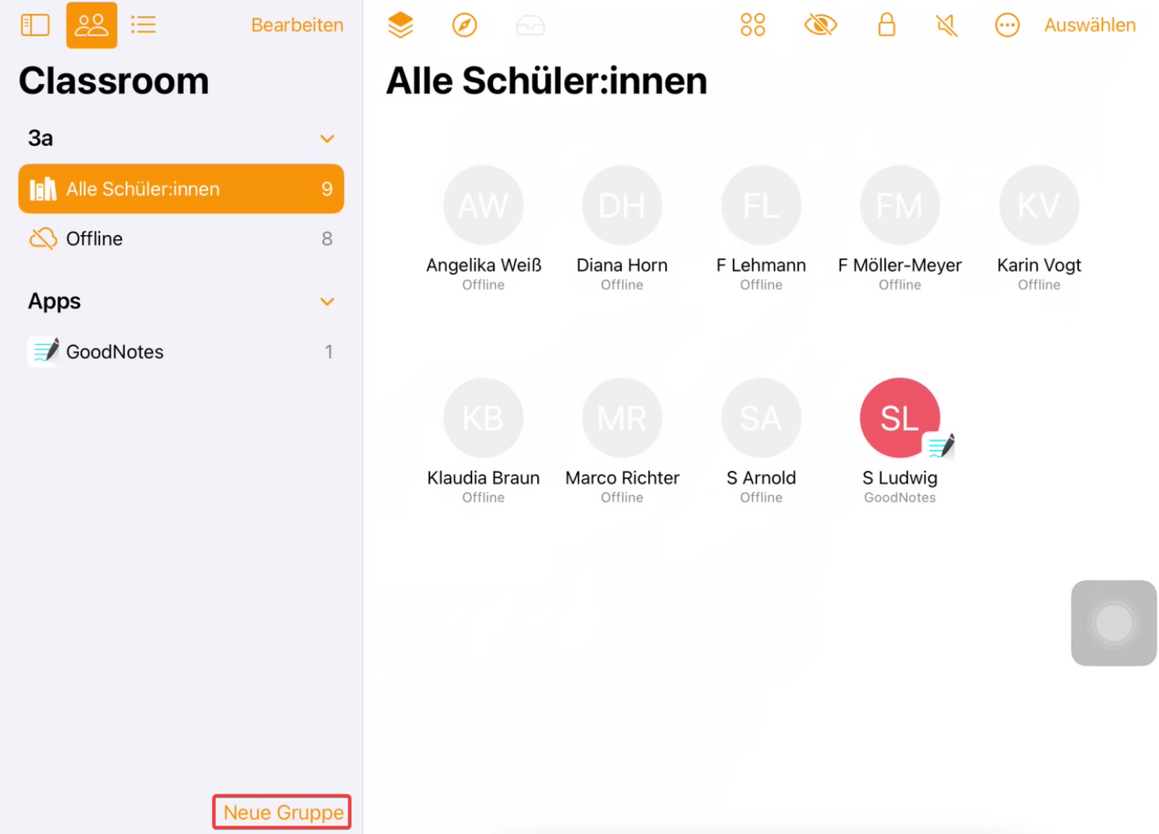Select student Marco Richter avatar
The height and width of the screenshot is (834, 1159).
pyautogui.click(x=622, y=418)
